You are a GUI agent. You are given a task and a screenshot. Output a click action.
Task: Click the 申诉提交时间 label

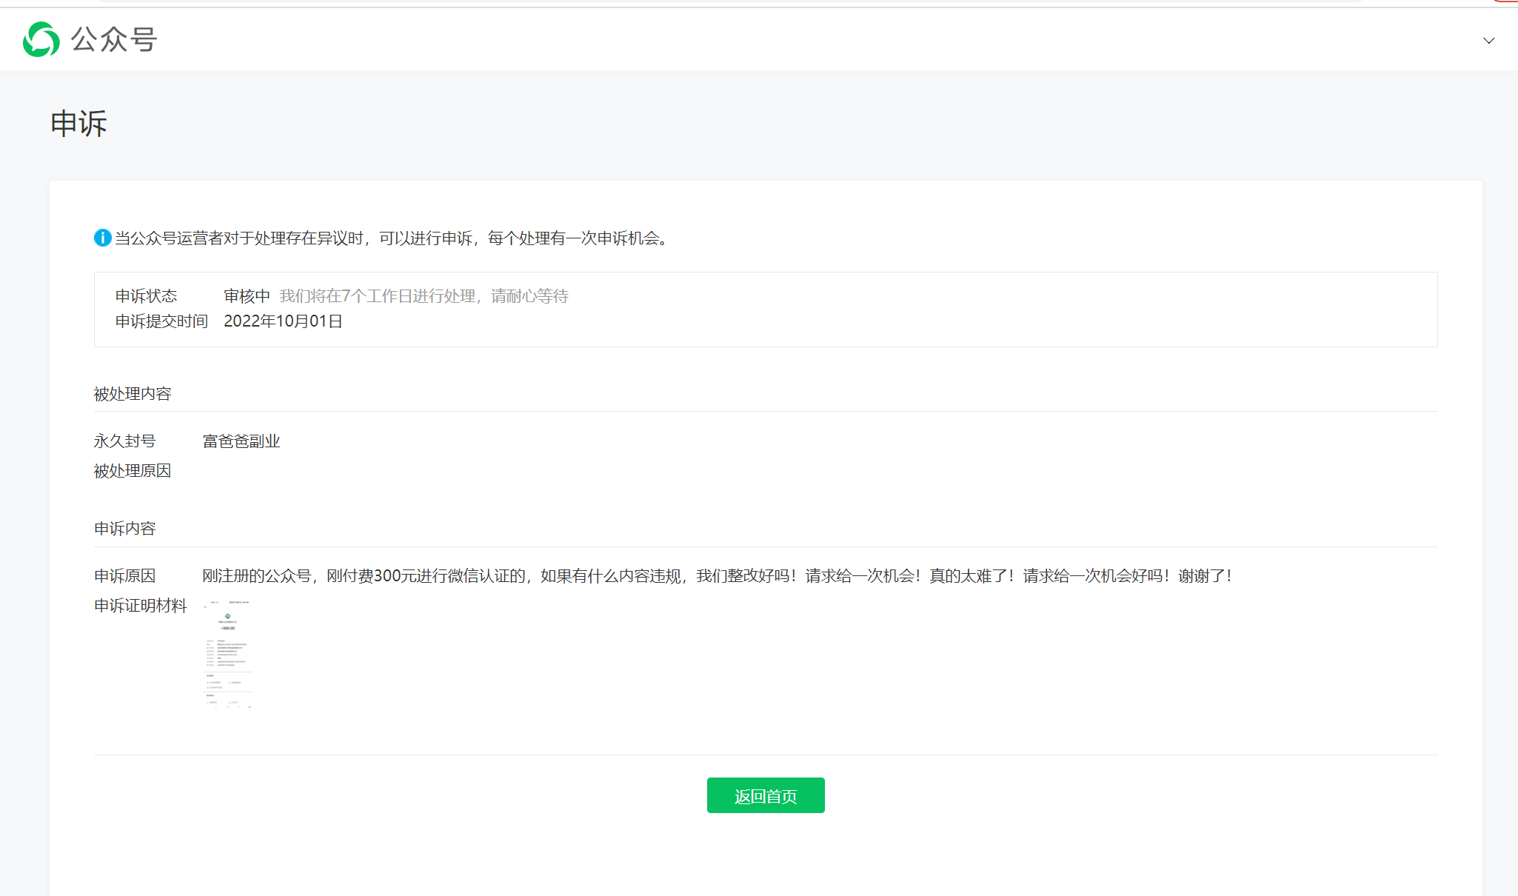click(161, 321)
